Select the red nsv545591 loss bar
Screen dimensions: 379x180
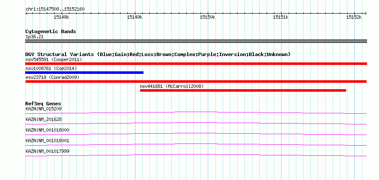pos(196,64)
